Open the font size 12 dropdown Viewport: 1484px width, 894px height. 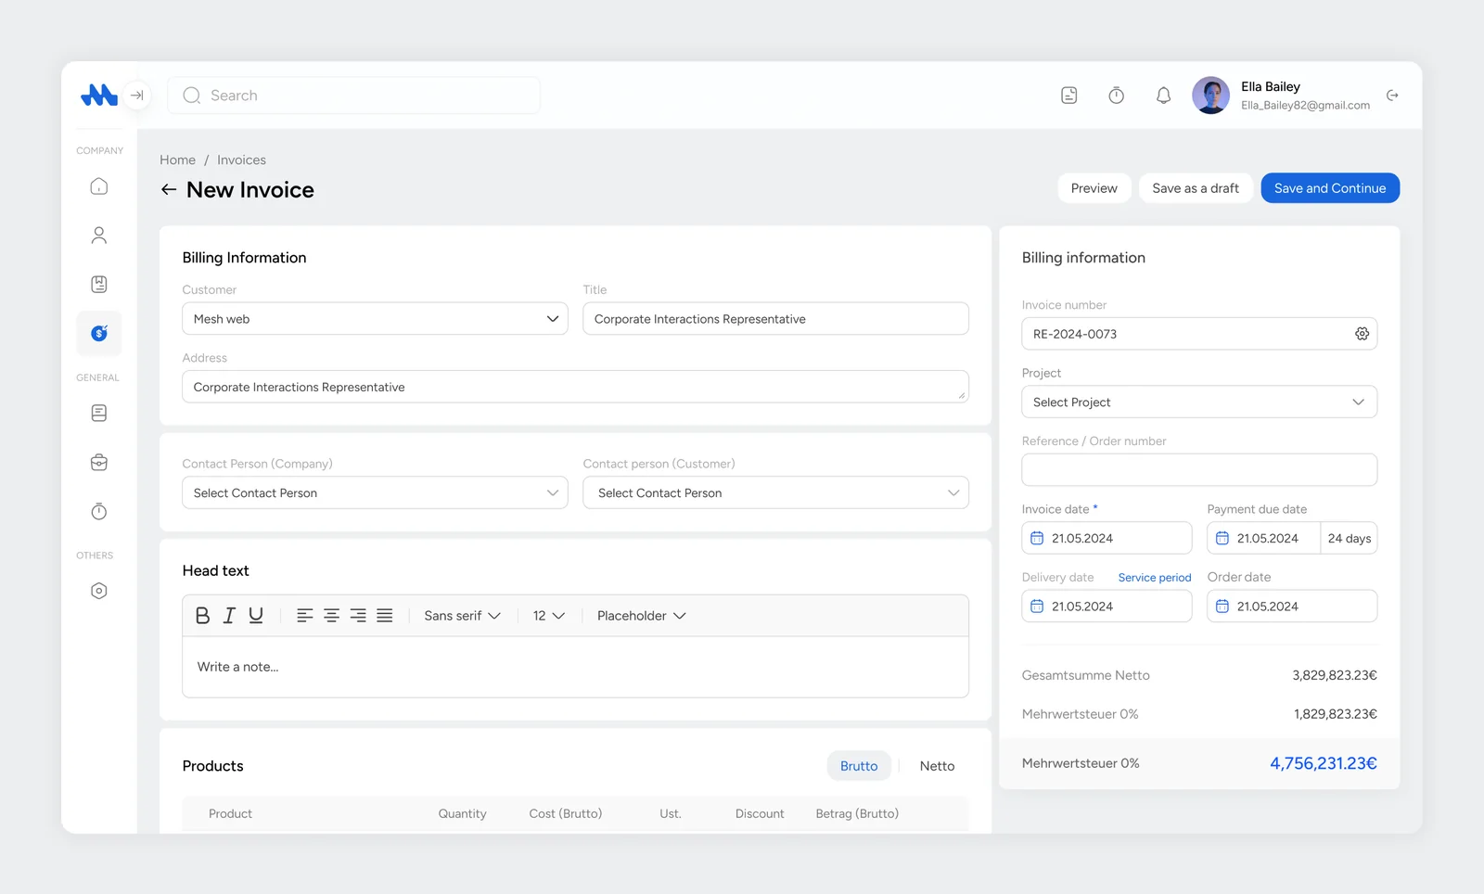coord(548,616)
